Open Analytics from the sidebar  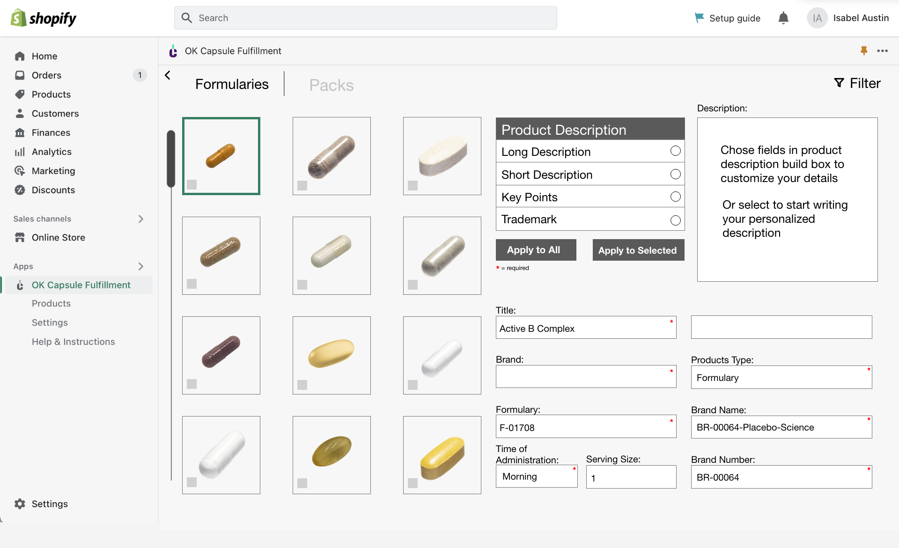[x=52, y=152]
